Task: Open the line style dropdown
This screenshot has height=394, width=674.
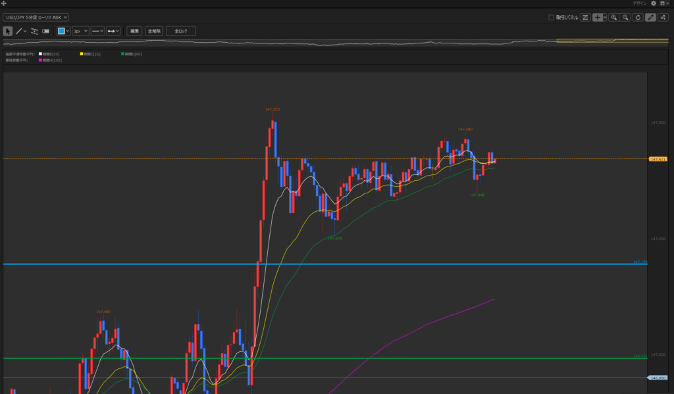Action: [97, 31]
